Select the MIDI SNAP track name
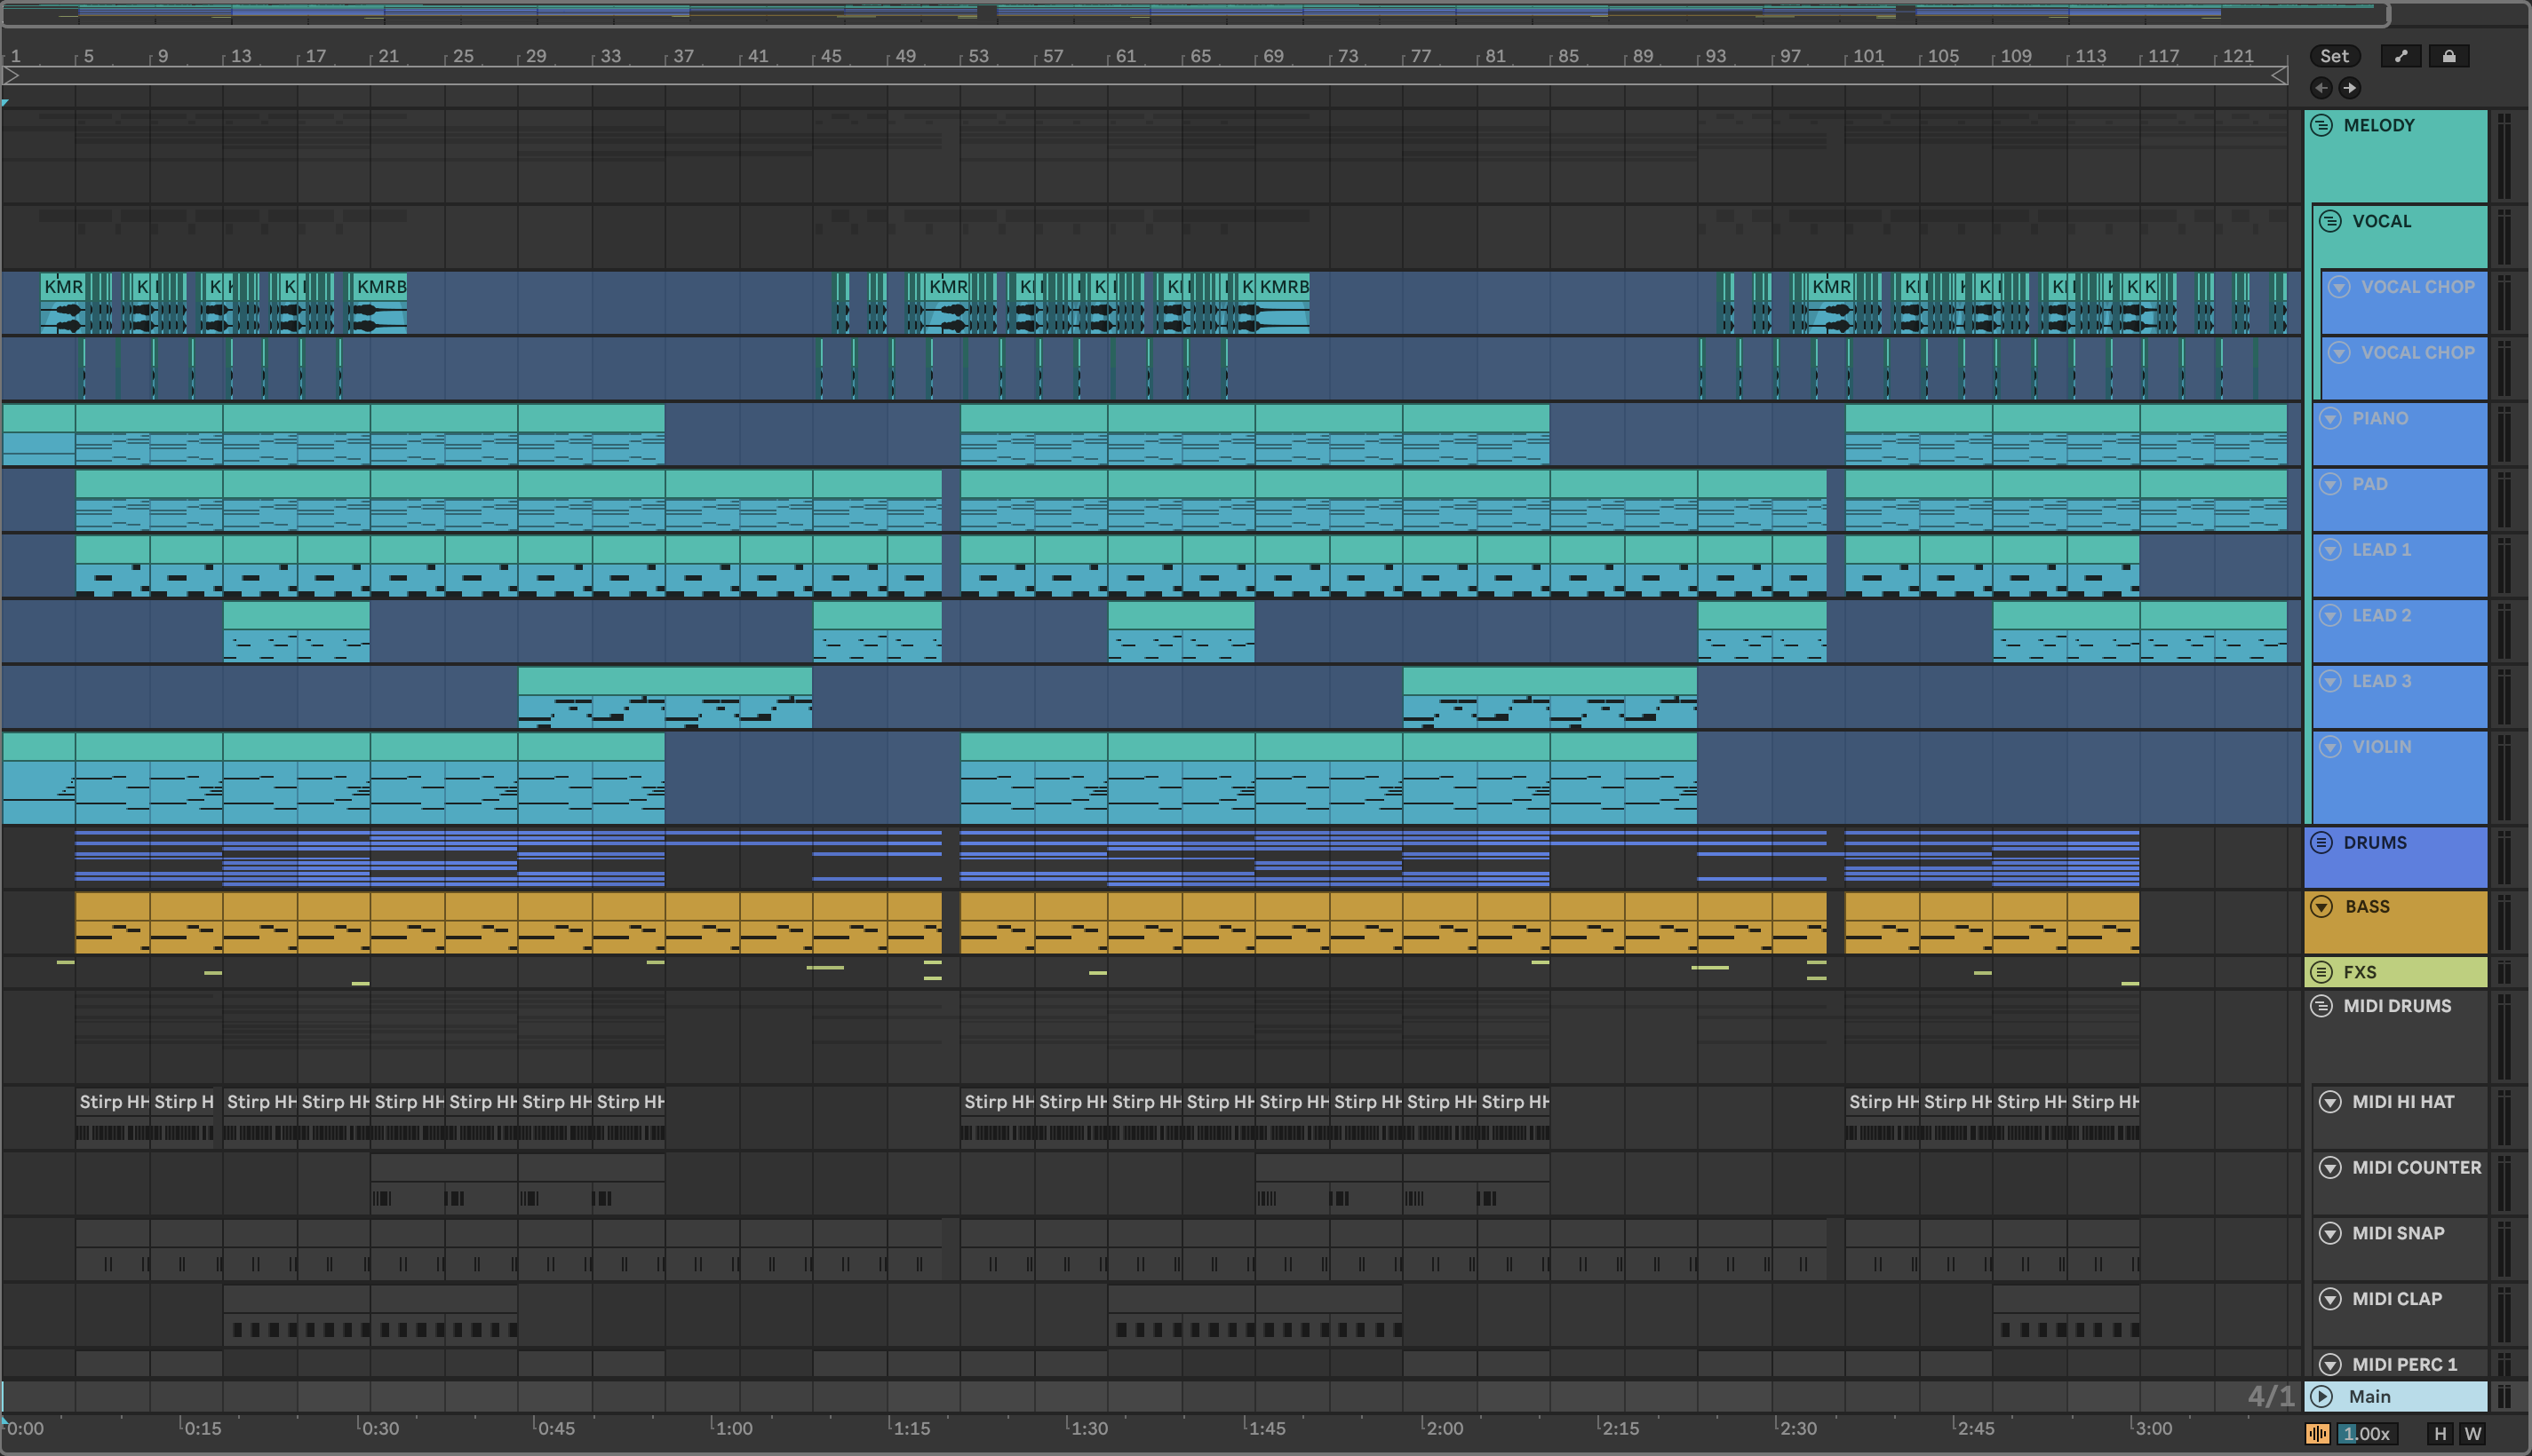 coord(2398,1233)
